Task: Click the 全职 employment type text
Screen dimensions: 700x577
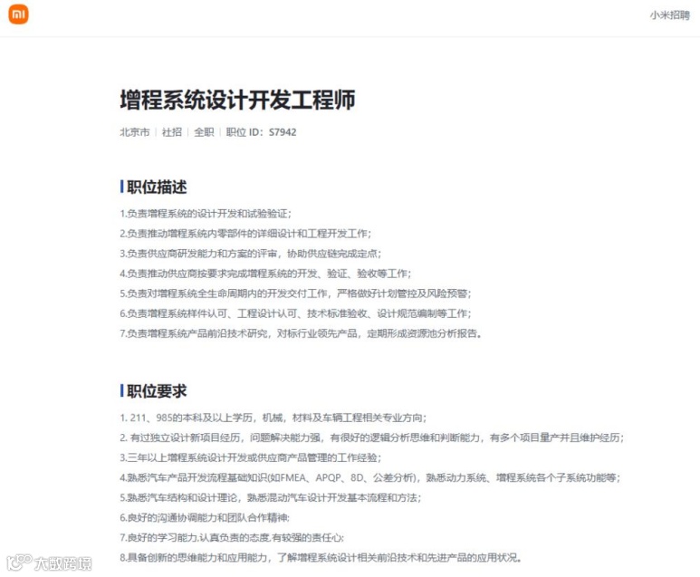Action: (204, 132)
